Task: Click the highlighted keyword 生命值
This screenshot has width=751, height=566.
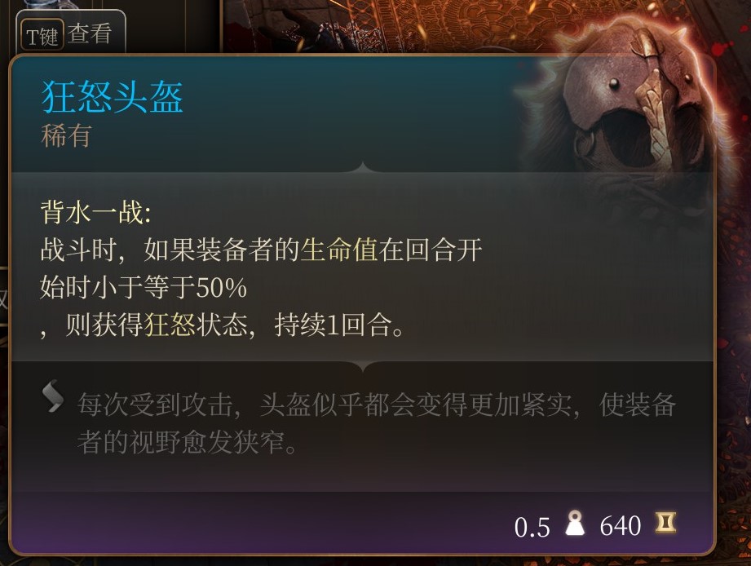Action: click(x=339, y=250)
